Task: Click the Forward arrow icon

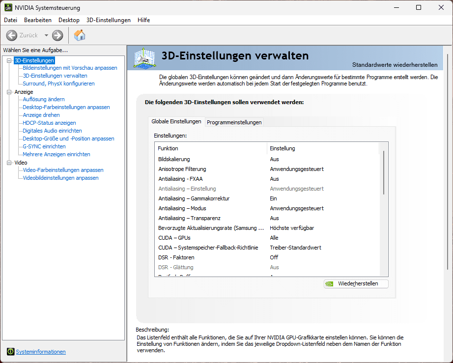Action: (x=57, y=35)
